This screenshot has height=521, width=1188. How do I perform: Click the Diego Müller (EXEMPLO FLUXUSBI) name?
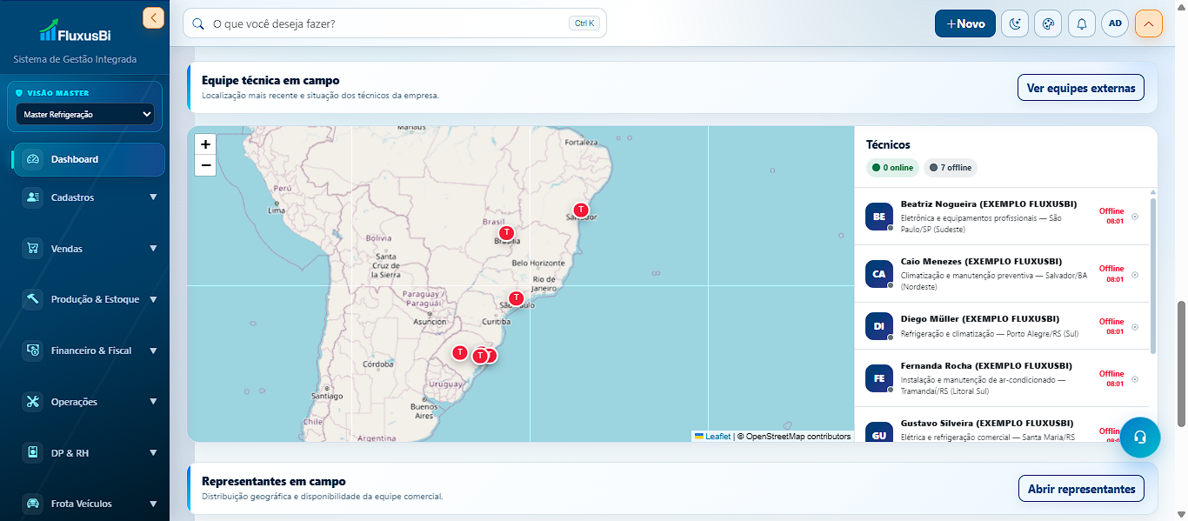click(979, 318)
